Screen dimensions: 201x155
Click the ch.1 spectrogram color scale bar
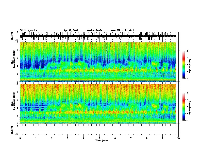click(183, 65)
